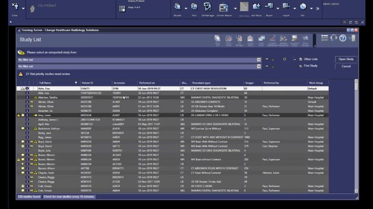Screen dimensions: 373x209
Task: Click scrollbar down arrow of study list
Action: point(356,191)
